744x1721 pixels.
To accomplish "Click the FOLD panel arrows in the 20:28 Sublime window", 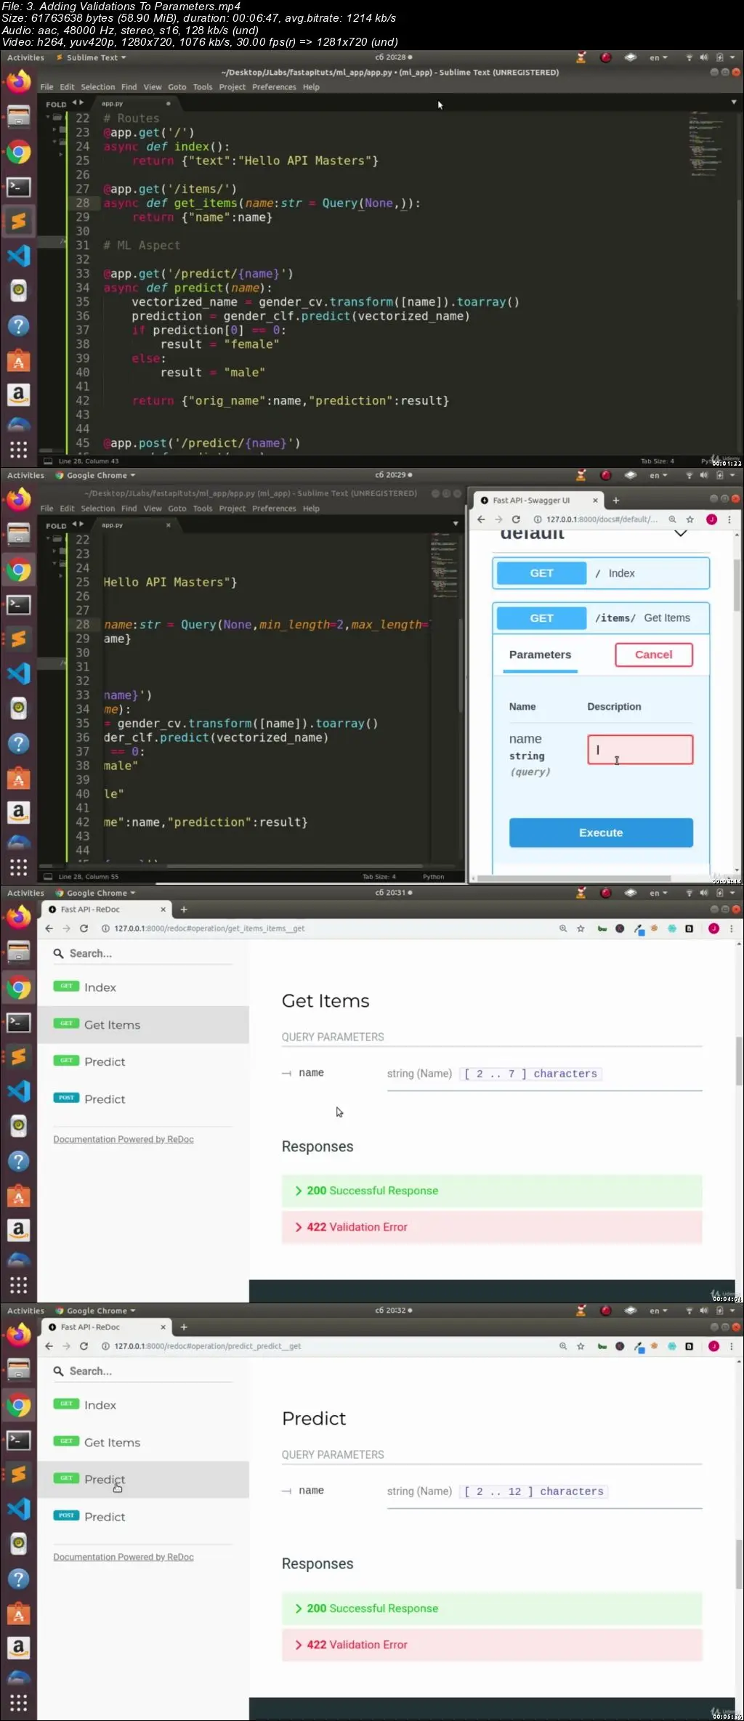I will click(x=78, y=103).
